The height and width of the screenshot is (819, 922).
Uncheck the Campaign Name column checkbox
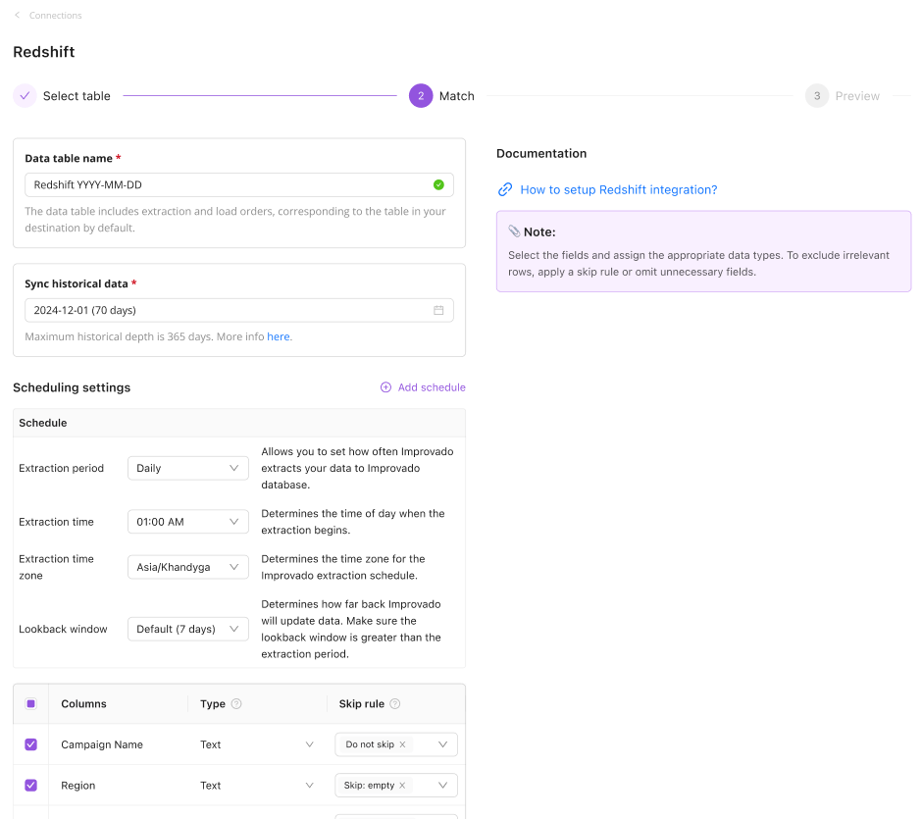[30, 745]
